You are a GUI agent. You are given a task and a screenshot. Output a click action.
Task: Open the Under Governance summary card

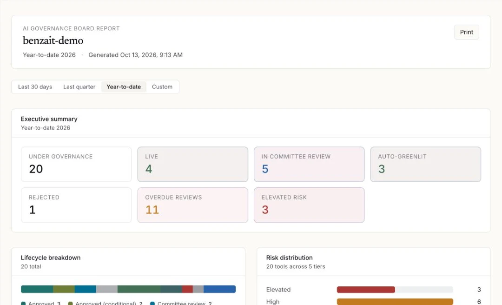click(x=76, y=164)
